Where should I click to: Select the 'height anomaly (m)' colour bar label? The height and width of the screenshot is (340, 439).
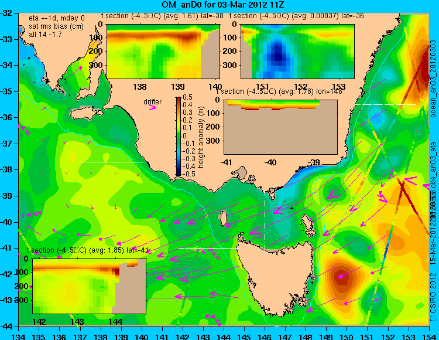(x=201, y=137)
